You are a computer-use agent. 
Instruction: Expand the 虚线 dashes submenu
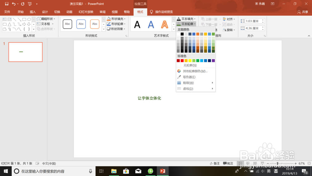196,89
